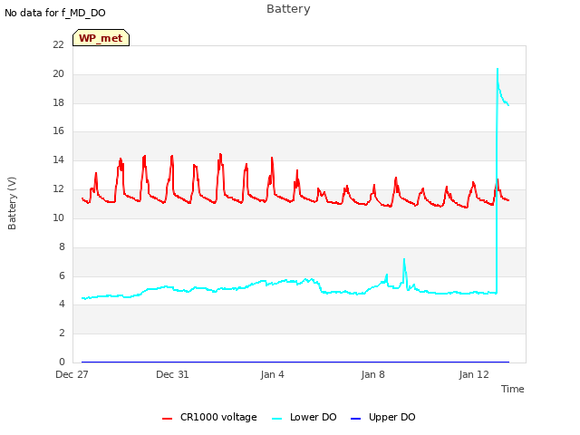The image size is (580, 435).
Task: Click the y-axis tick label 14
Action: tap(58, 159)
